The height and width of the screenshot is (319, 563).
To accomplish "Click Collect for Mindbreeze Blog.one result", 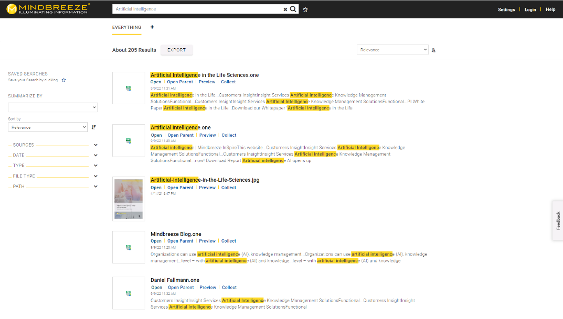I will click(x=229, y=241).
